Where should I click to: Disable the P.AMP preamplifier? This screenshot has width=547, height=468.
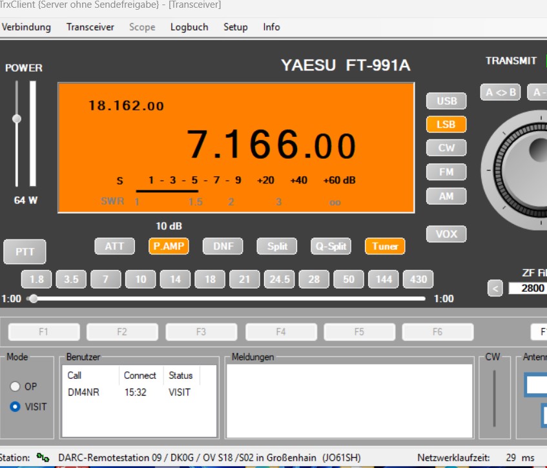168,246
